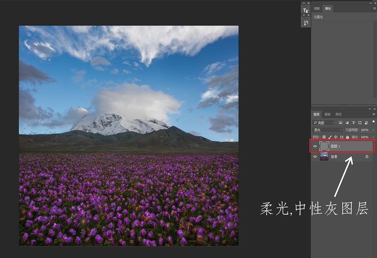Screen dimensions: 377x258
Task: Switch to 路径 tab
Action: [x=338, y=114]
